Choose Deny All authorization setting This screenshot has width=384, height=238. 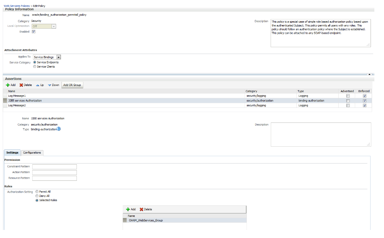tap(37, 196)
